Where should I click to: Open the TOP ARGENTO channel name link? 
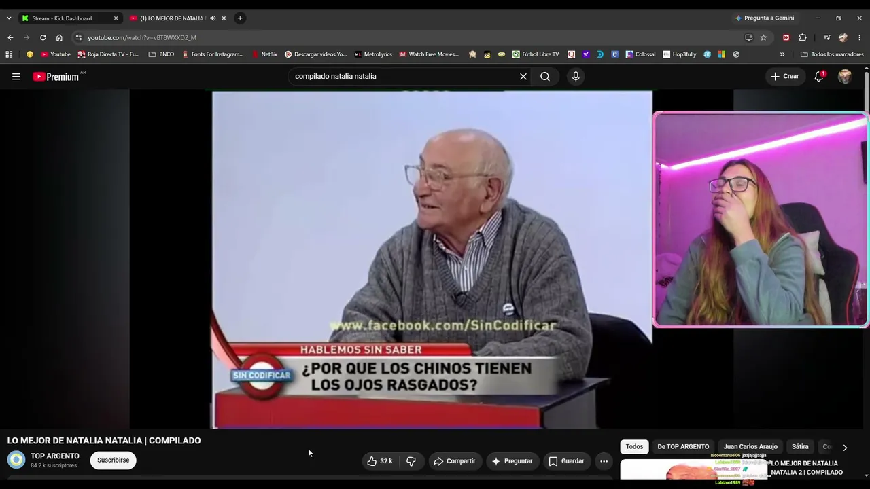coord(55,456)
